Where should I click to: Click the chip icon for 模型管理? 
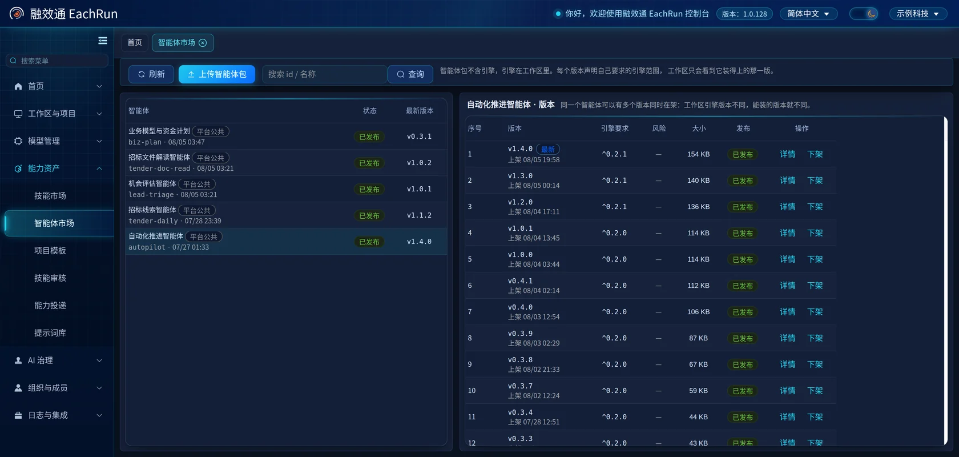pos(18,141)
